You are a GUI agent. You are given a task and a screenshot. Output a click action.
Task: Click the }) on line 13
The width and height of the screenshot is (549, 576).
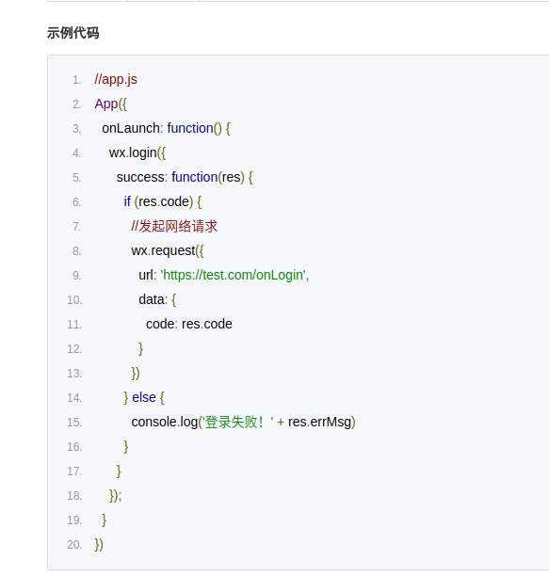point(136,374)
